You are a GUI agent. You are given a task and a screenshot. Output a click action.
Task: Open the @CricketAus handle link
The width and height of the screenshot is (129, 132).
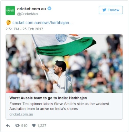(x=28, y=14)
